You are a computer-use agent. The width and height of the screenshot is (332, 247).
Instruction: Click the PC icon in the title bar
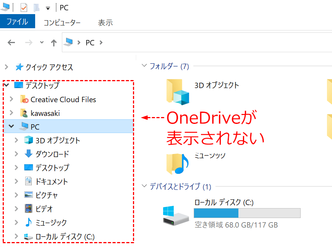(x=5, y=7)
